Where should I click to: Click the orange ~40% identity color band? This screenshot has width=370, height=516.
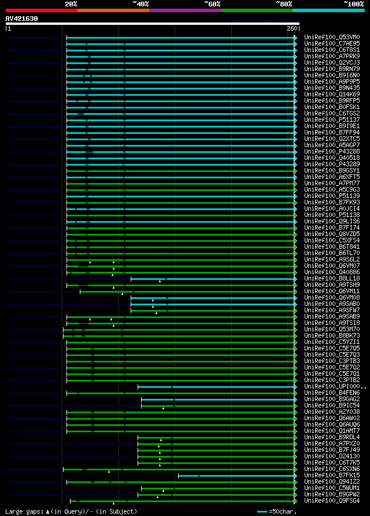pos(113,10)
